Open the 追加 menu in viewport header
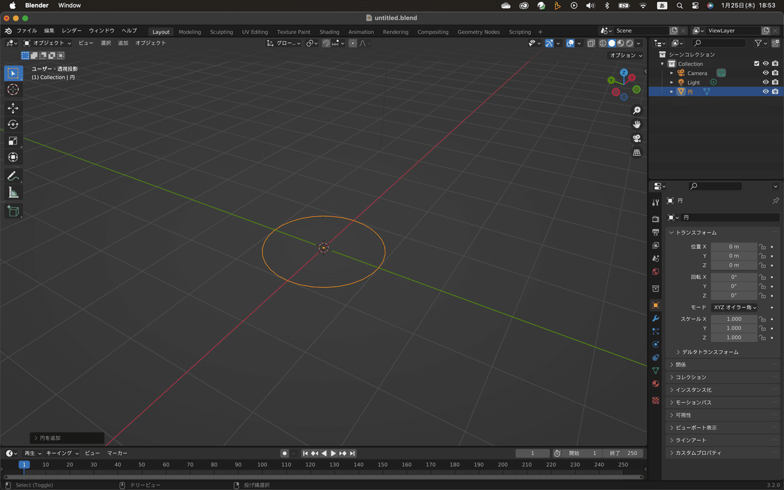Viewport: 784px width, 490px height. tap(123, 43)
